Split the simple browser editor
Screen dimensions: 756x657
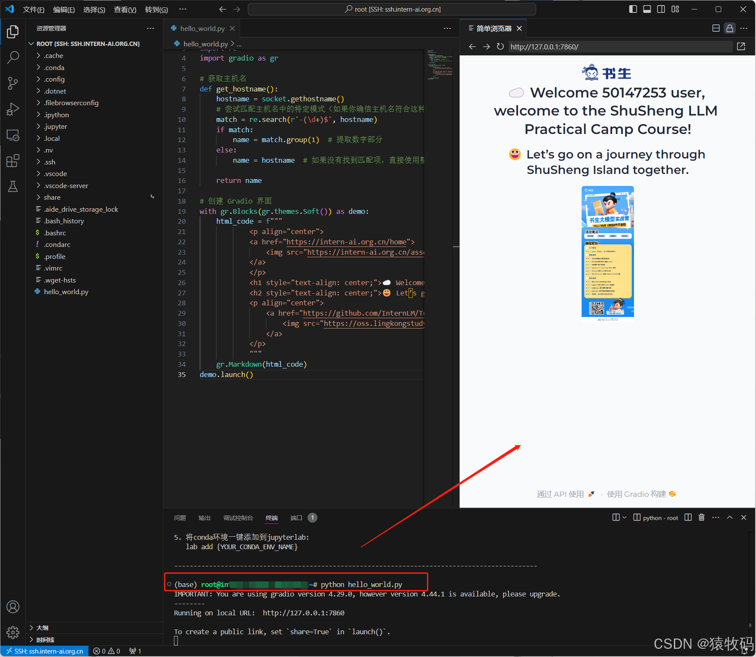[x=716, y=28]
